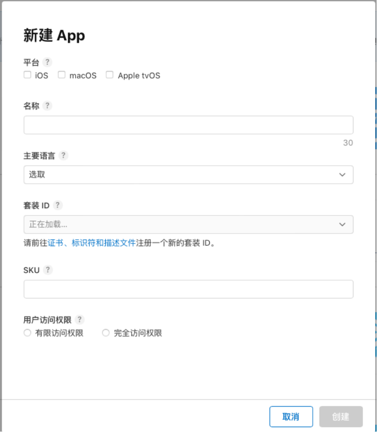Check the Apple tvOS platform checkbox
Viewport: 377px width, 432px height.
[110, 75]
